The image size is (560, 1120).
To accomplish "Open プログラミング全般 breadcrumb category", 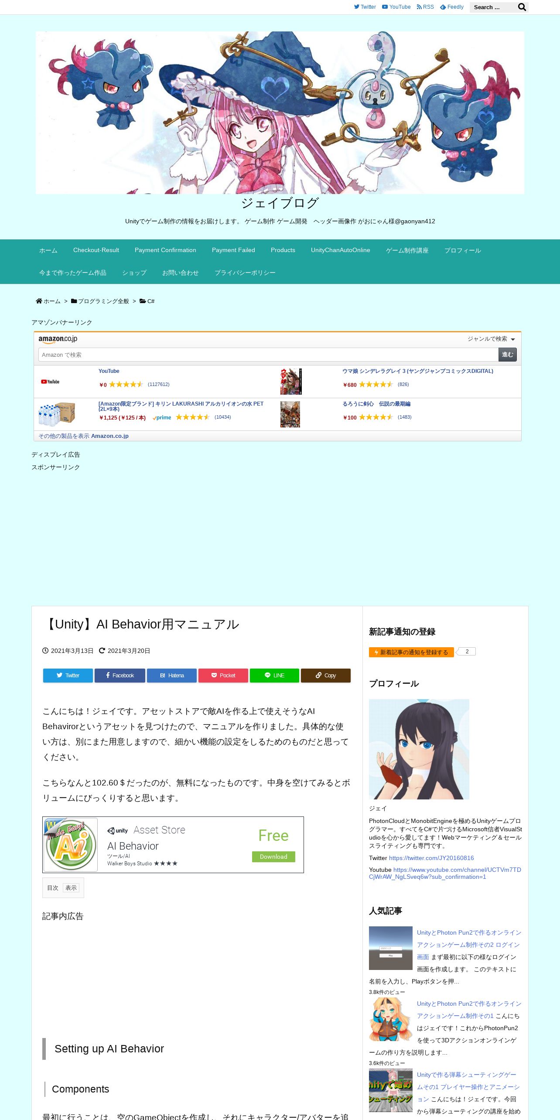I will (103, 301).
